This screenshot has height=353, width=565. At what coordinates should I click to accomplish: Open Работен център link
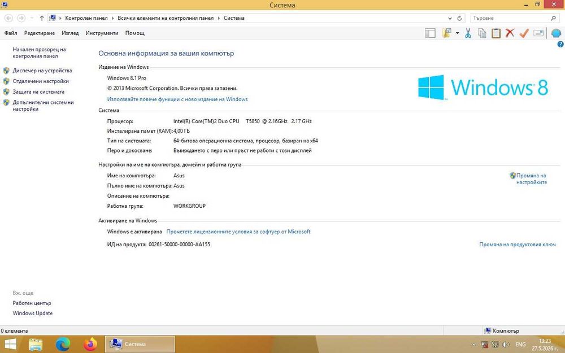(x=32, y=303)
